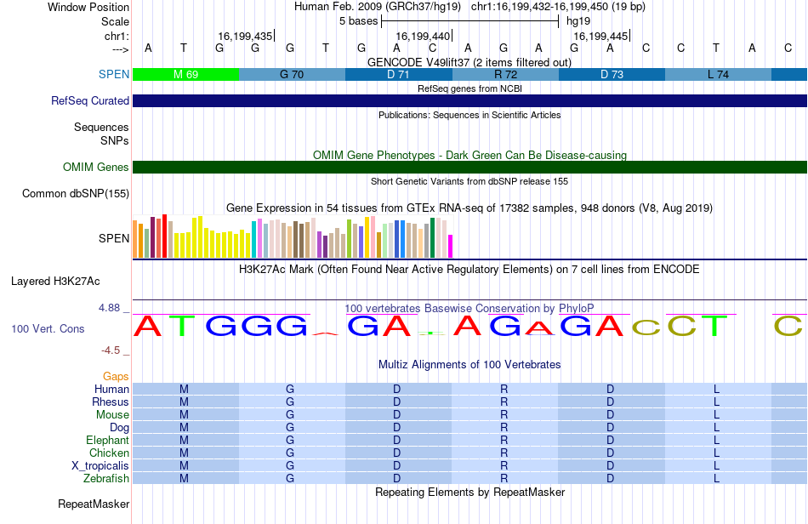This screenshot has height=524, width=808.
Task: Select the L 74 codon block
Action: click(x=719, y=74)
